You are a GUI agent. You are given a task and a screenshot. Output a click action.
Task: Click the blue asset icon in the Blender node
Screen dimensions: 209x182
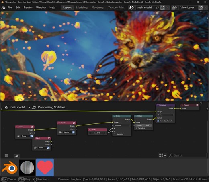(73, 132)
